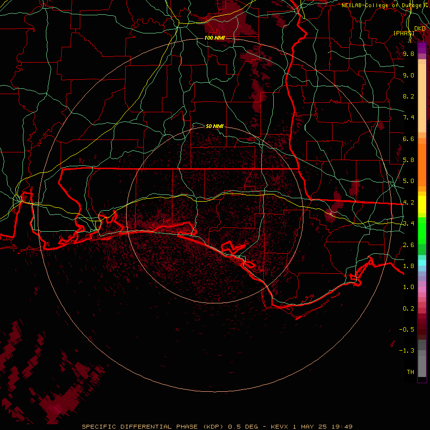Click the 6.6 scale label
Screen dimensions: 430x430
tap(408, 139)
